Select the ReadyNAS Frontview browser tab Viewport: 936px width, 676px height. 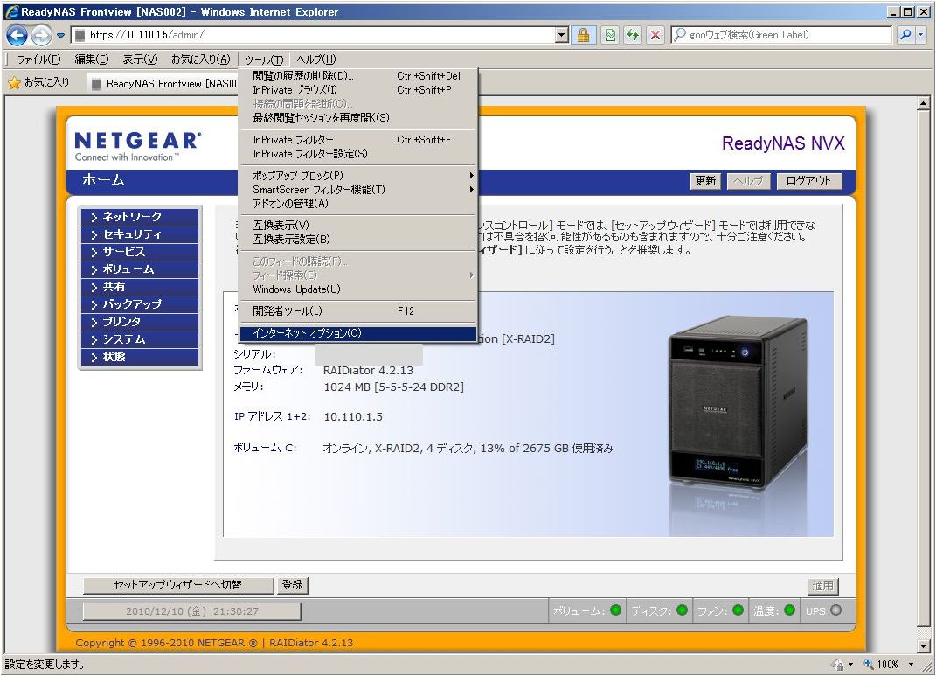(164, 84)
